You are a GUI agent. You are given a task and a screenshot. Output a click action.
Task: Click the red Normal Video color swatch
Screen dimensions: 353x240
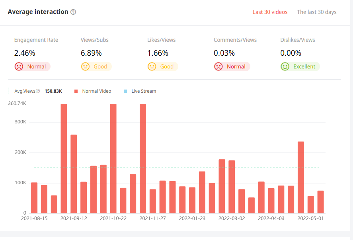76,91
